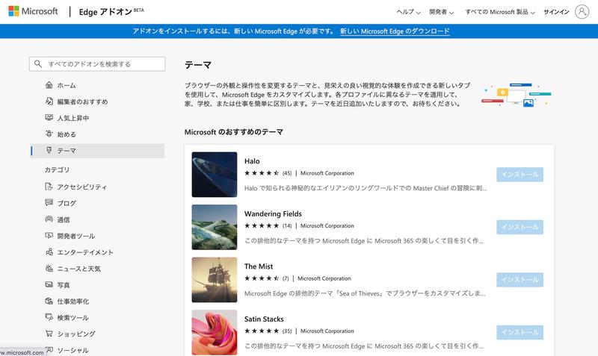Click the Microsoft logo
This screenshot has width=598, height=356.
(33, 11)
